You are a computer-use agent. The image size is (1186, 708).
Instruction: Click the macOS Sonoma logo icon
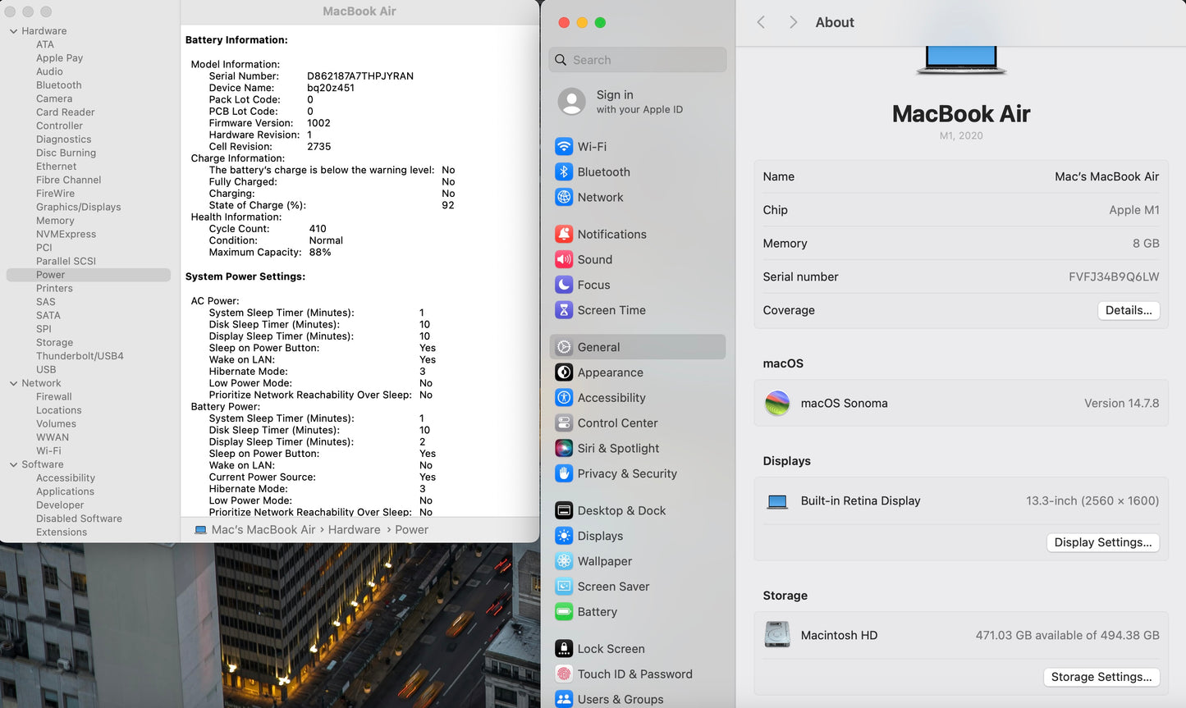[777, 404]
